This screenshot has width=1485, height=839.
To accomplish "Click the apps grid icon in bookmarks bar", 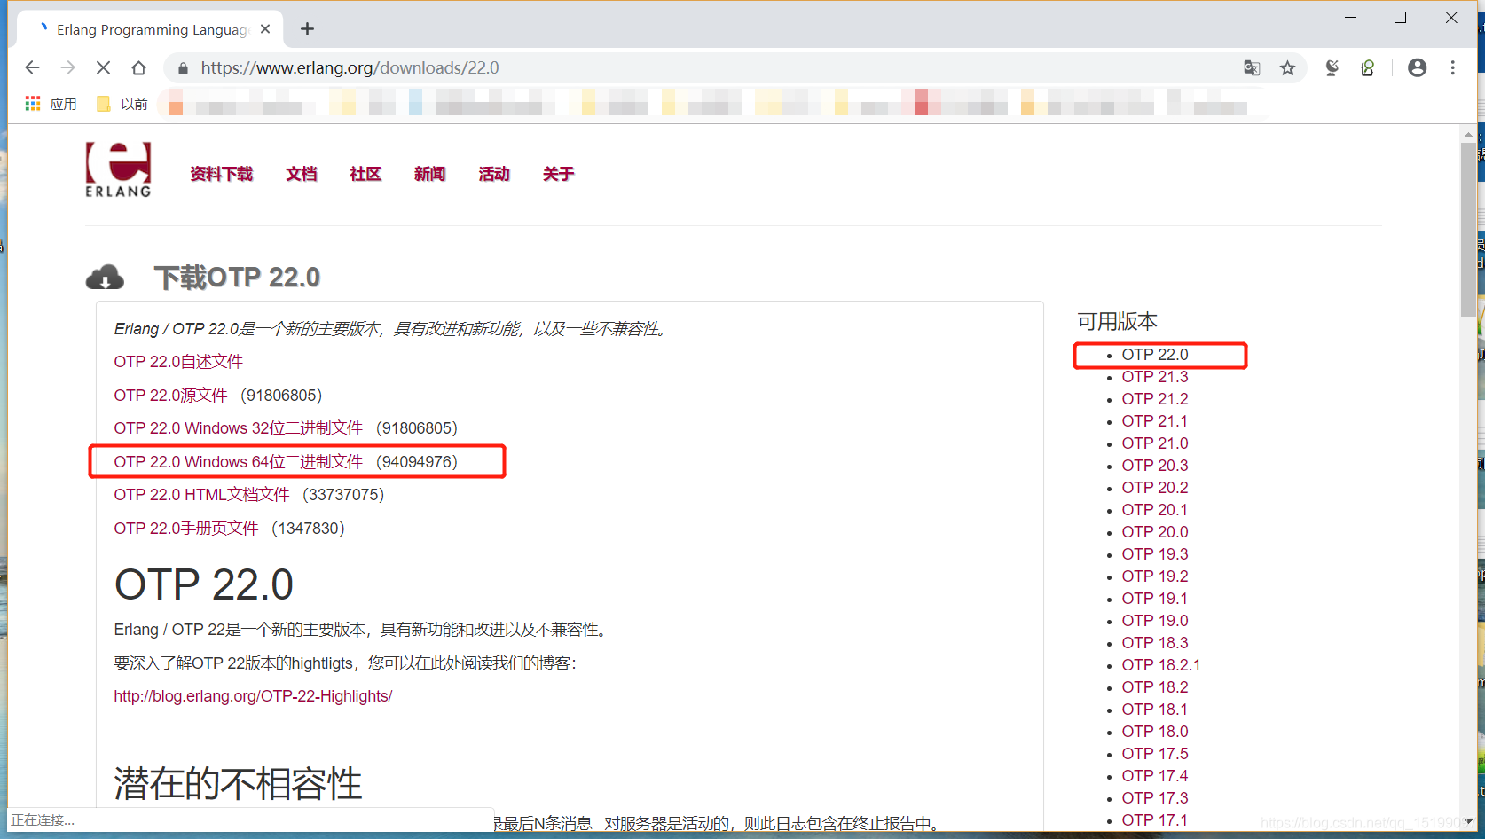I will click(x=33, y=104).
